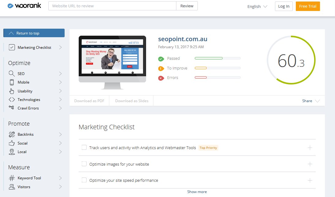Image resolution: width=335 pixels, height=197 pixels.
Task: Open the seopoint.com.au link
Action: point(183,39)
